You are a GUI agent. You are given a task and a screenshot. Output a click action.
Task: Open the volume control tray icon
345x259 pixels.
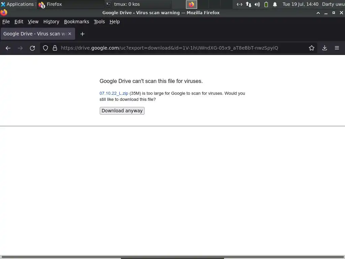[x=257, y=4]
